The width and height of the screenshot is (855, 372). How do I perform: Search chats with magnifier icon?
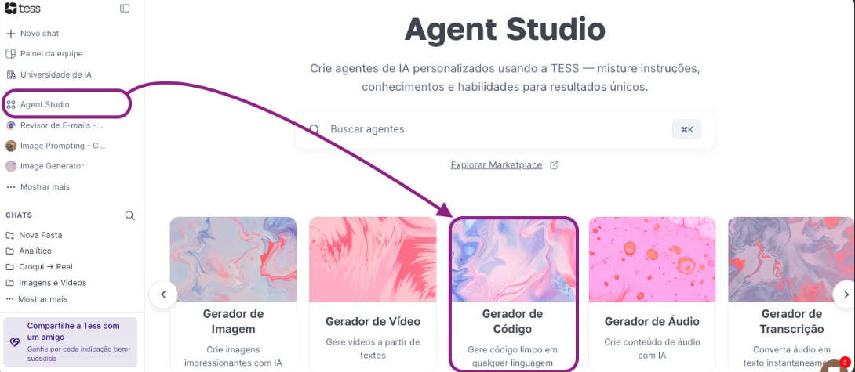129,215
